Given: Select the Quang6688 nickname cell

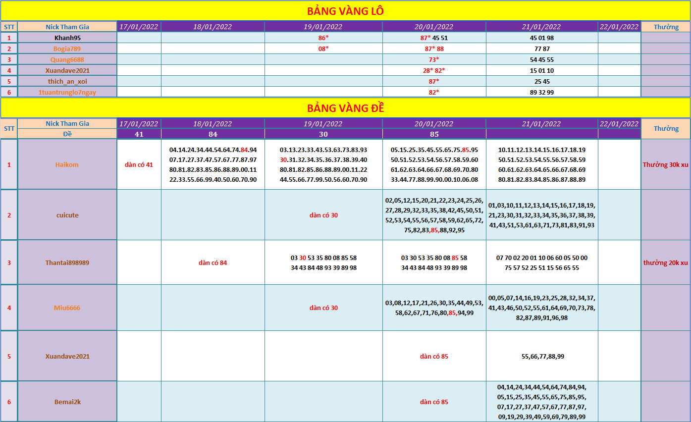Looking at the screenshot, I should pos(67,59).
